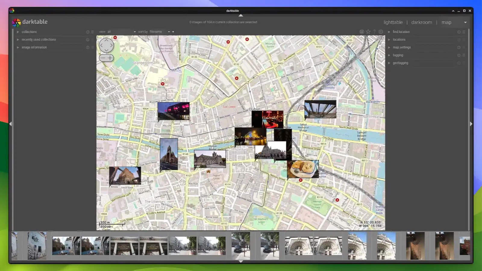Image resolution: width=482 pixels, height=271 pixels.
Task: Collapse the bottom filmstrip panel arrow
Action: 241,261
